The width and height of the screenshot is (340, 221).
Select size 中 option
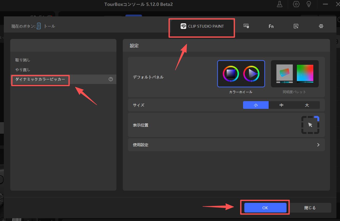pos(281,105)
